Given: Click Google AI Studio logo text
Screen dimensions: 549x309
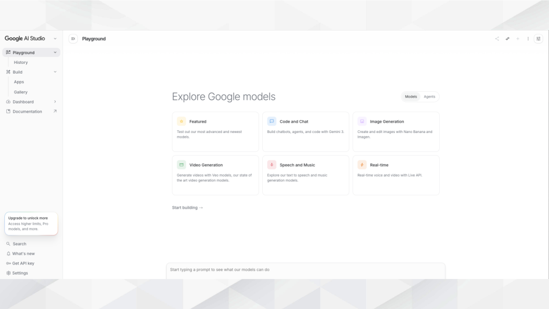Looking at the screenshot, I should point(25,39).
